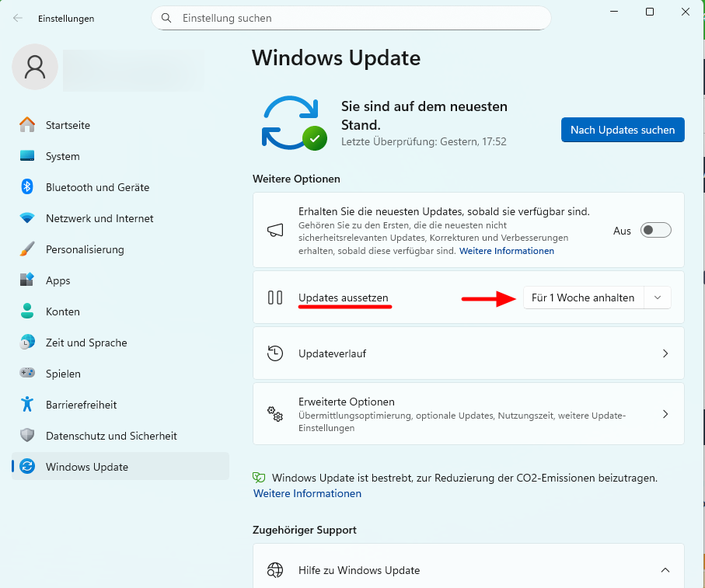Open Apps settings category

120,280
